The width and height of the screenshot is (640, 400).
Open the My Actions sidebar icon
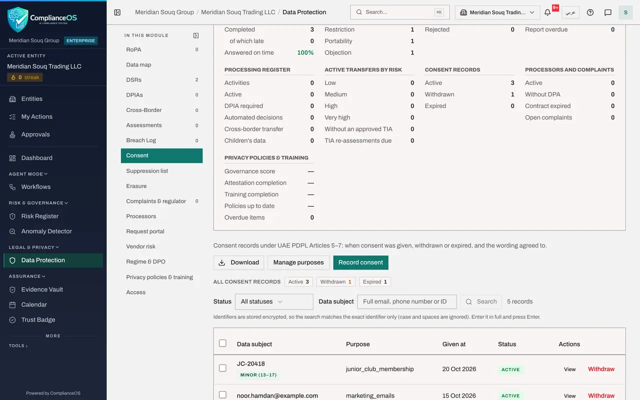click(12, 116)
